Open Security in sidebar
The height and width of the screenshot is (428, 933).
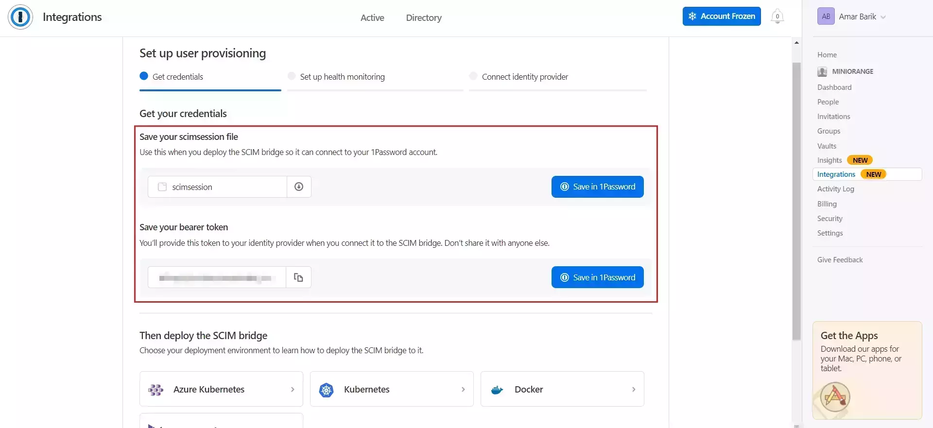click(x=829, y=219)
